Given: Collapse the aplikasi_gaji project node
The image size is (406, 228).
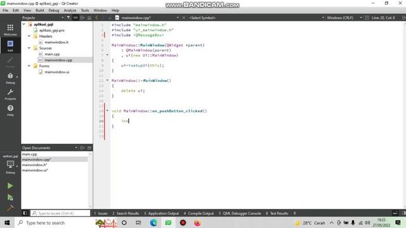Looking at the screenshot, I should point(24,24).
